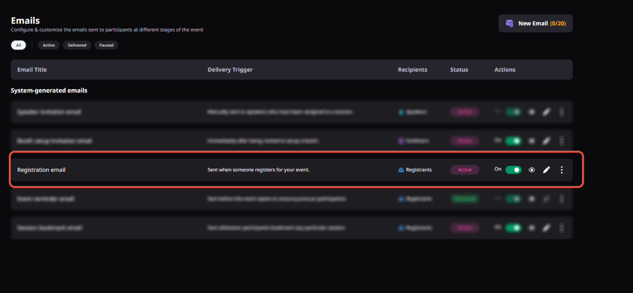The image size is (633, 293).
Task: Click the eye icon in the bottom blurred row
Action: 532,228
